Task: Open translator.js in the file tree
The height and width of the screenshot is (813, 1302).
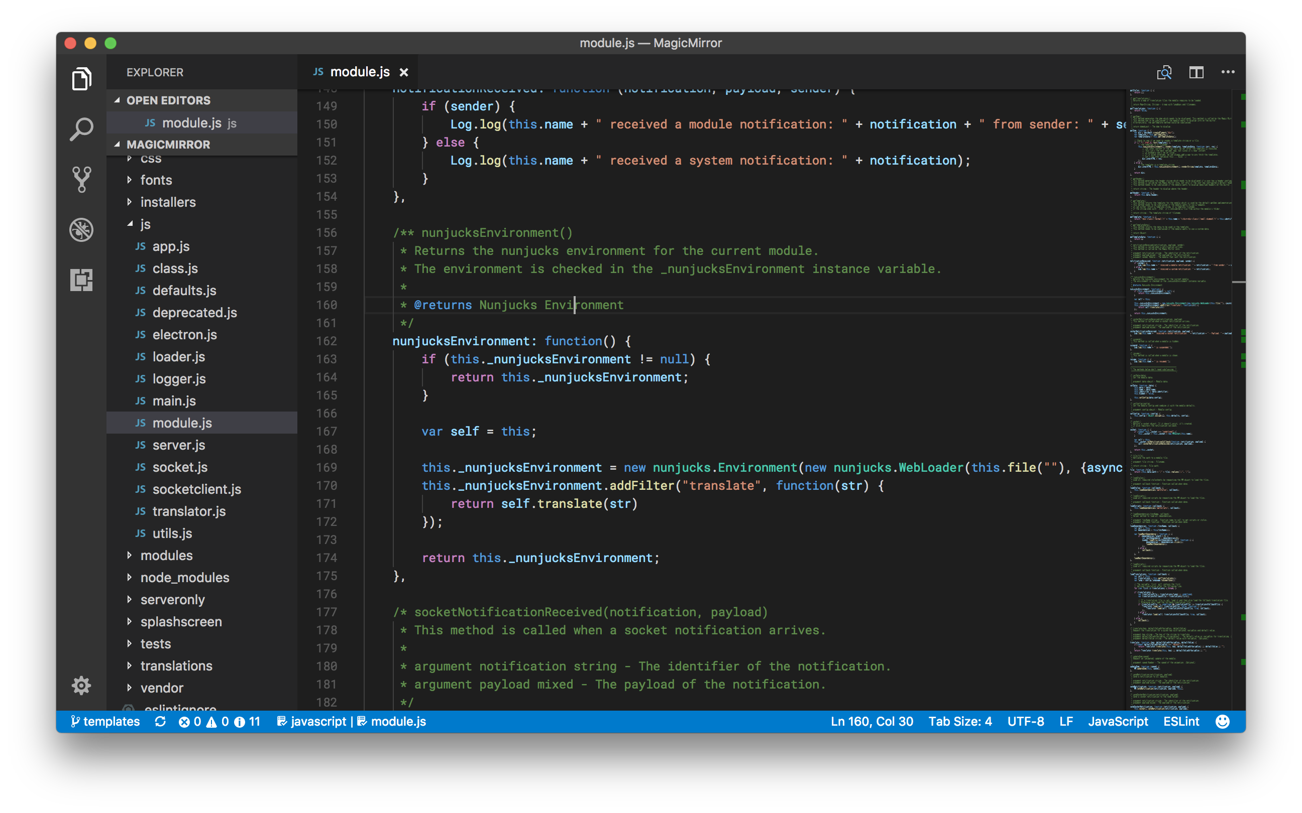Action: point(189,511)
